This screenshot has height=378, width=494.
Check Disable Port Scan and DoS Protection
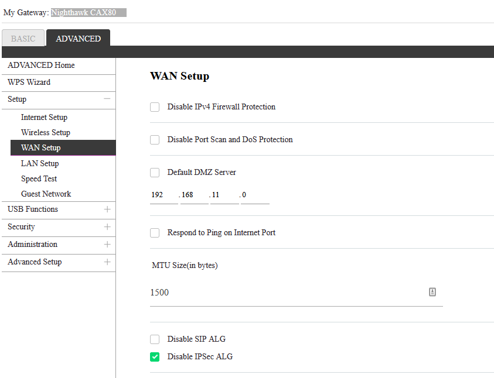155,140
